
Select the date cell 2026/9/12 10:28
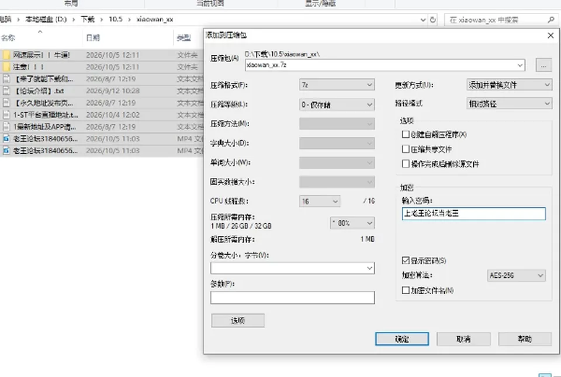pyautogui.click(x=113, y=91)
